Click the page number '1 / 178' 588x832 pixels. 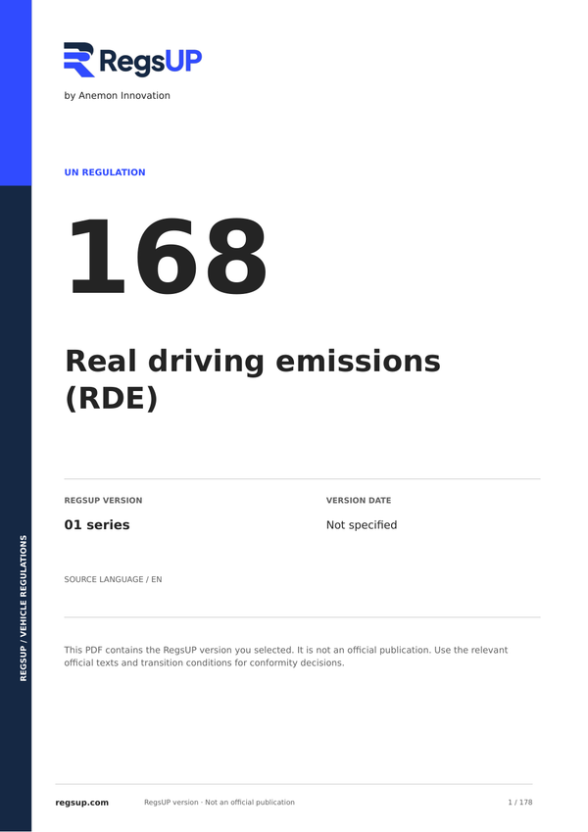520,803
